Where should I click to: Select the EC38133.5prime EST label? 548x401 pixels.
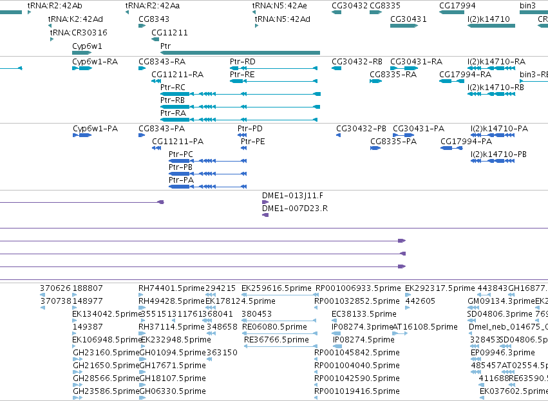pyautogui.click(x=364, y=314)
